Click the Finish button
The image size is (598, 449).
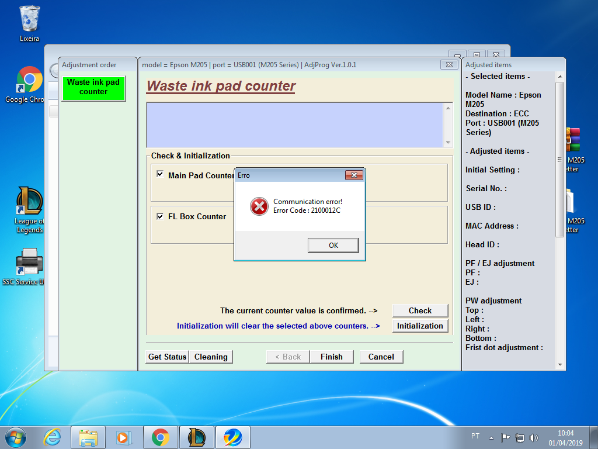point(332,357)
